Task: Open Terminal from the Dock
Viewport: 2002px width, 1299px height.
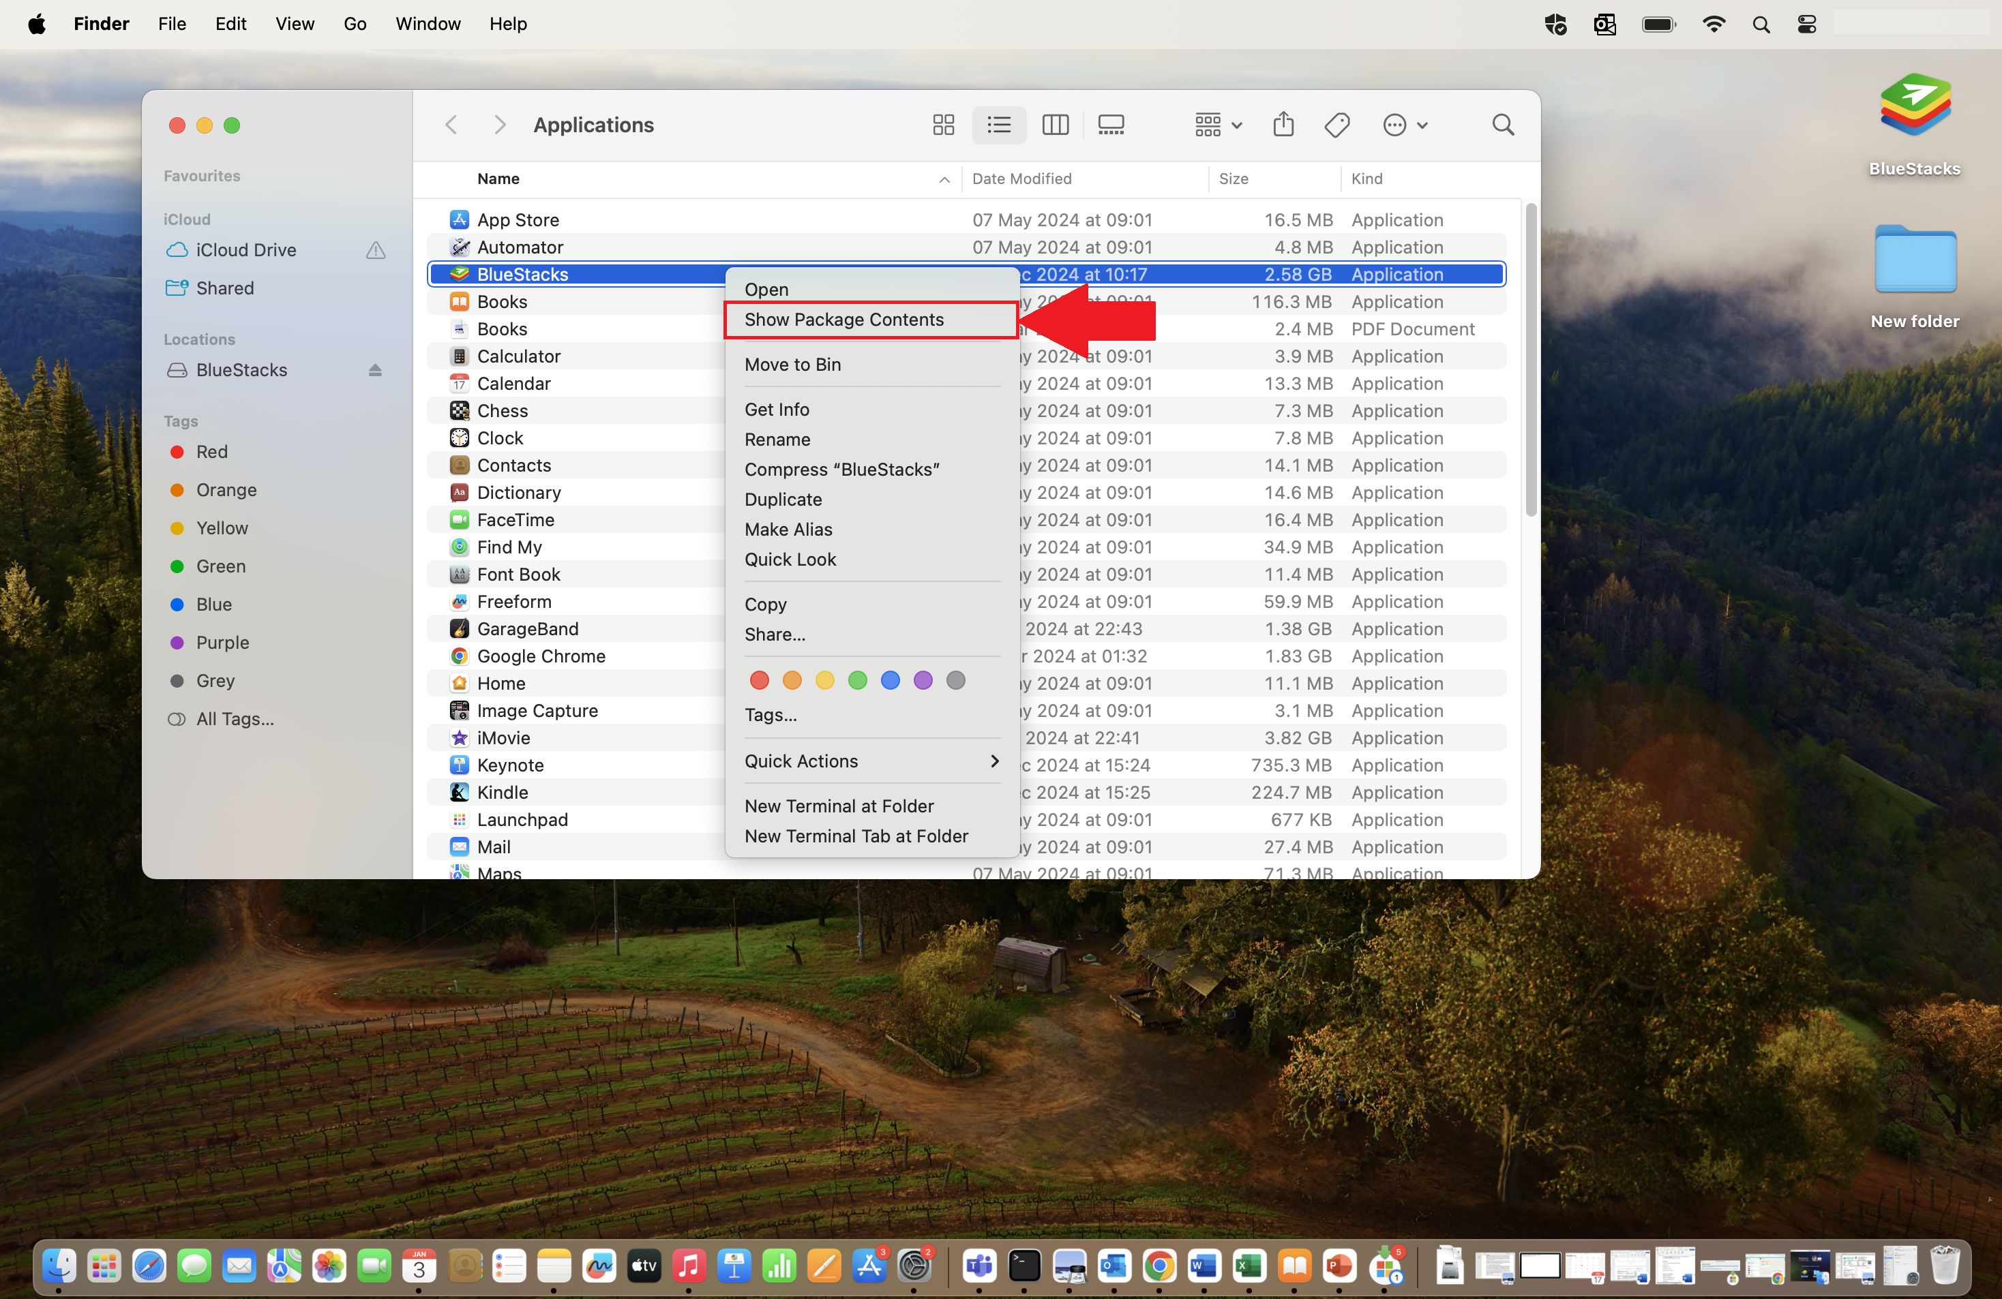Action: (x=1024, y=1266)
